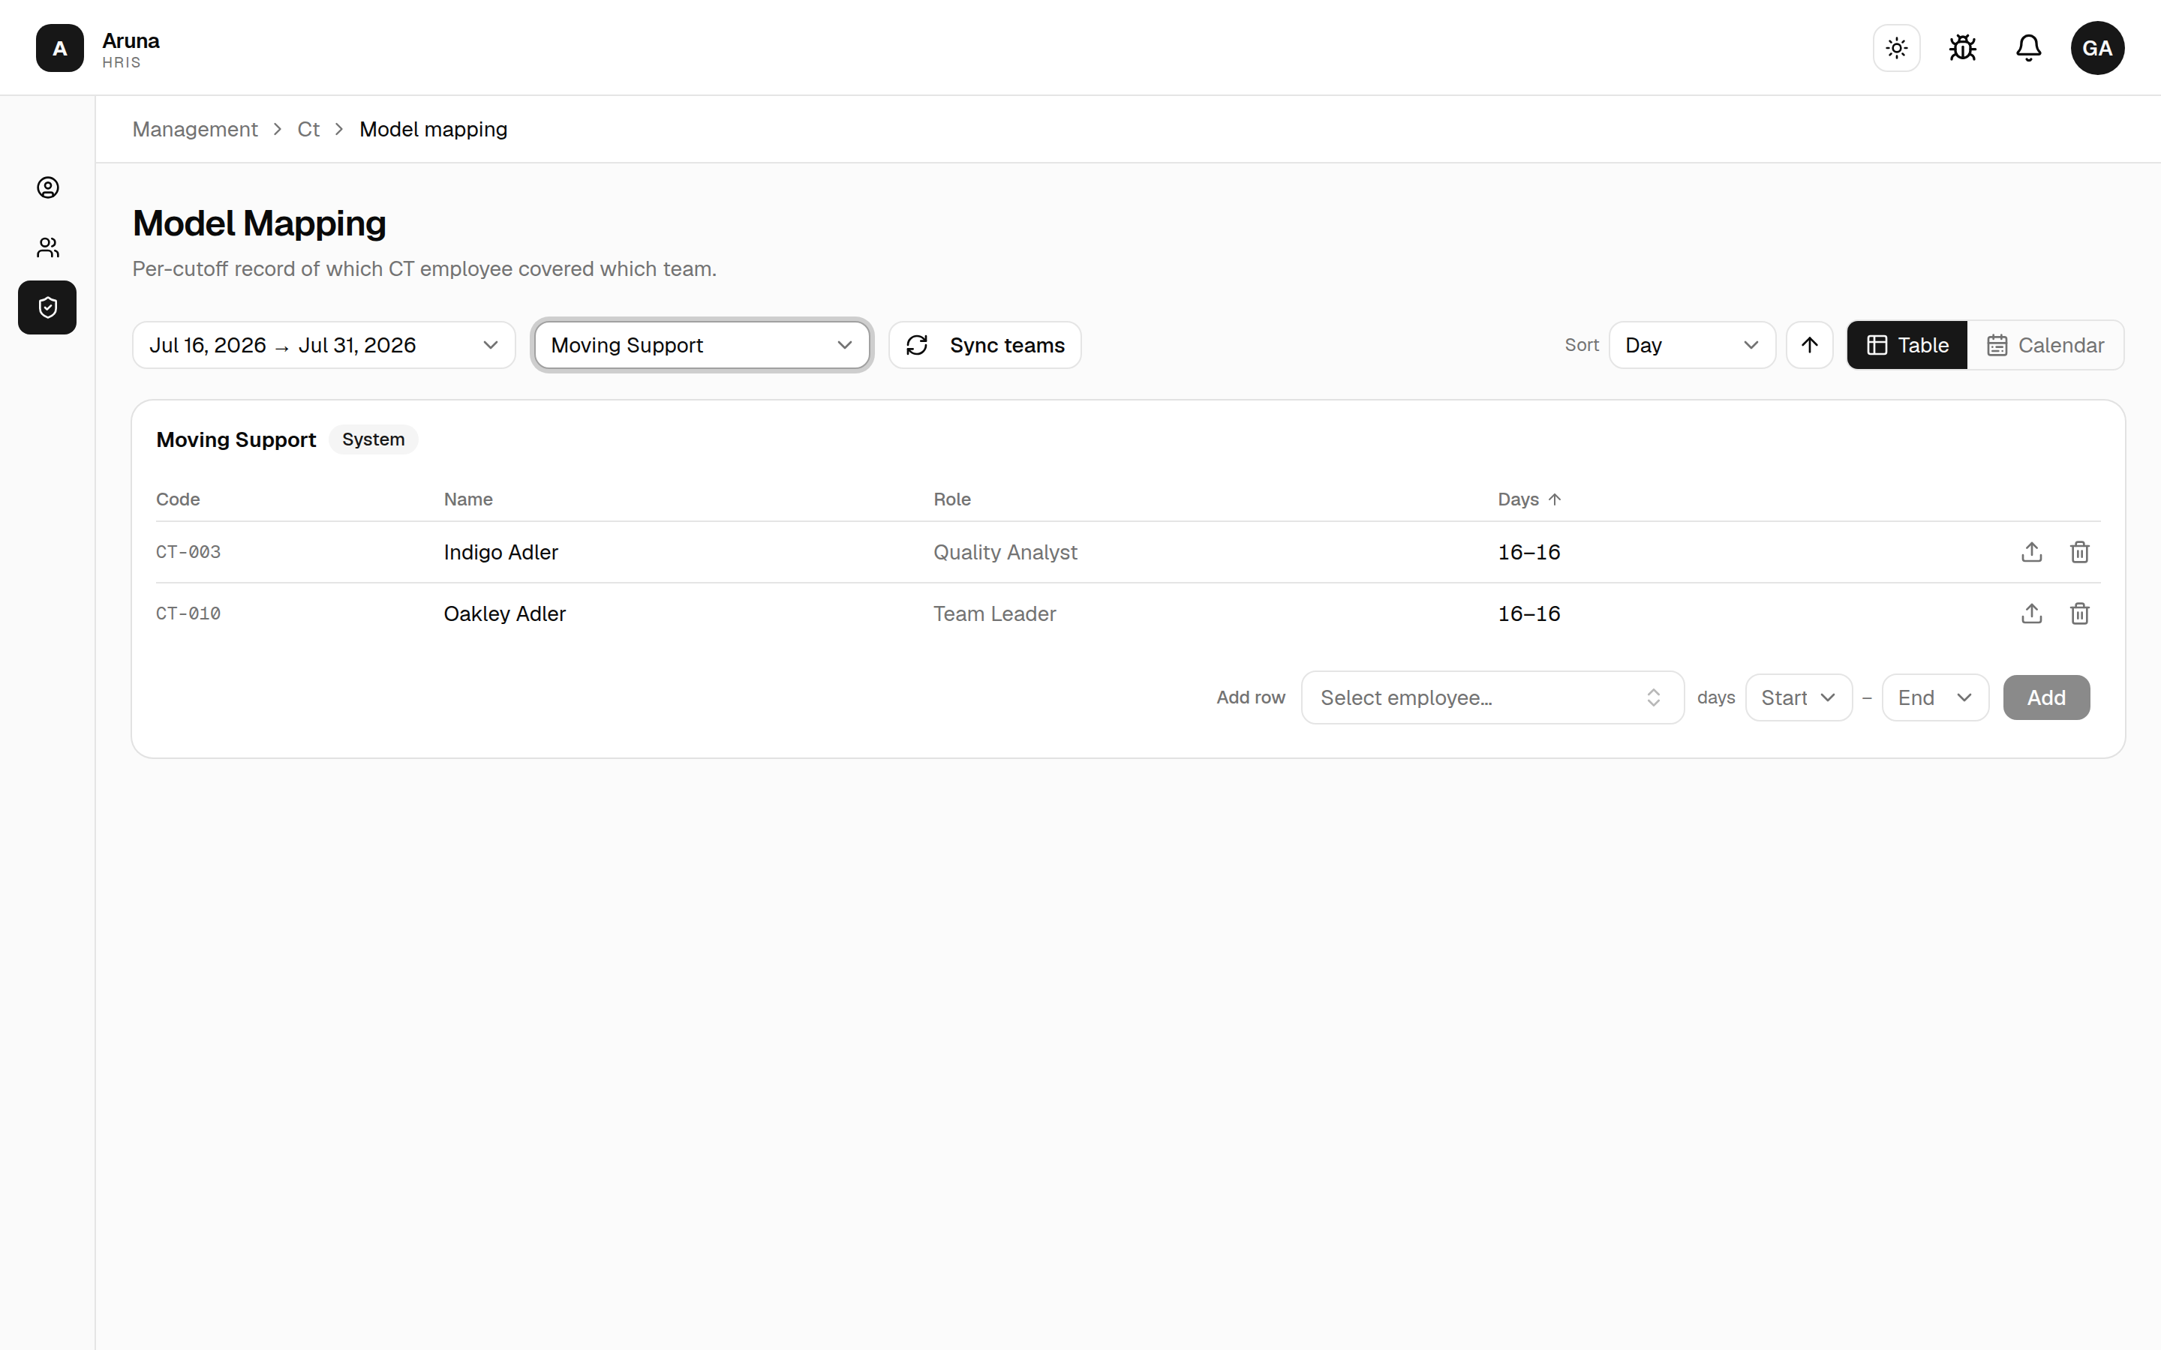Switch to the Table view

click(1907, 346)
